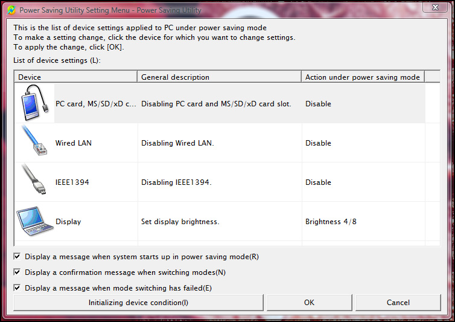Screen dimensions: 455x322
Task: Click 'Disabling PC card and MS/SD/xD card slot.' text
Action: (216, 104)
